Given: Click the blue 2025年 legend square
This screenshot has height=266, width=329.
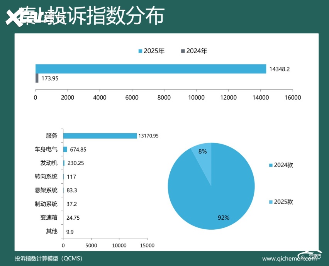Looking at the screenshot, I should [x=140, y=51].
